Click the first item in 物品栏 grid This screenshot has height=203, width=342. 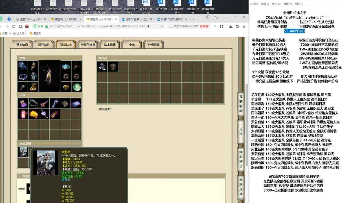[102, 67]
